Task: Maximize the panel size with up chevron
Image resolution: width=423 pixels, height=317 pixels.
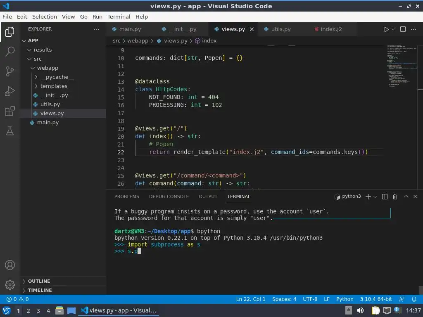Action: click(x=406, y=196)
